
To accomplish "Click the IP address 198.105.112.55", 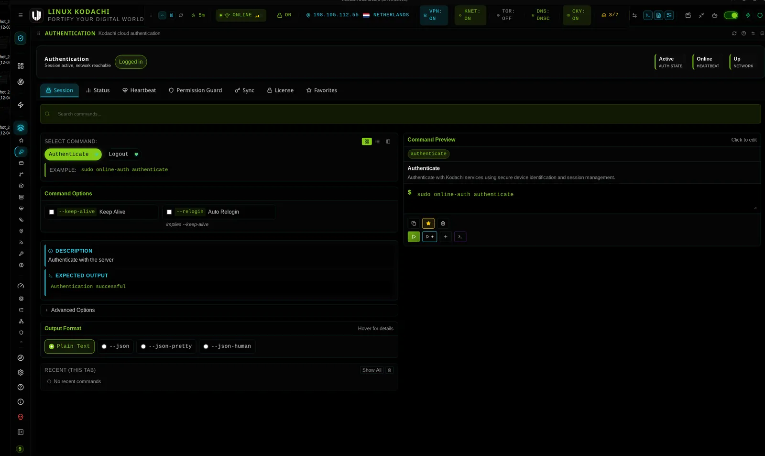I will tap(336, 15).
